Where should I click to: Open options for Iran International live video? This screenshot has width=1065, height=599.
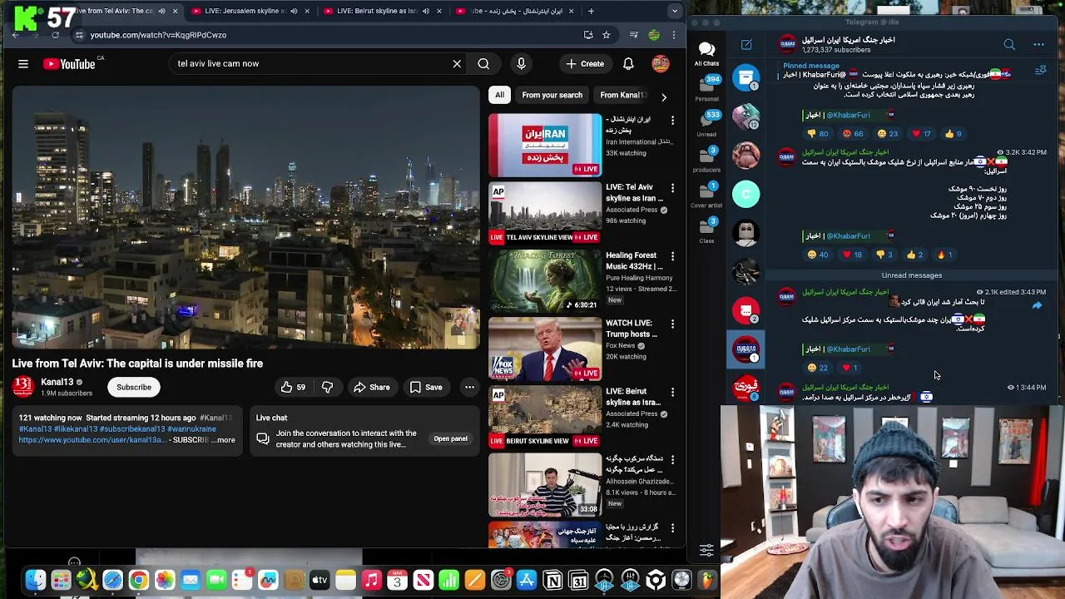click(x=672, y=121)
